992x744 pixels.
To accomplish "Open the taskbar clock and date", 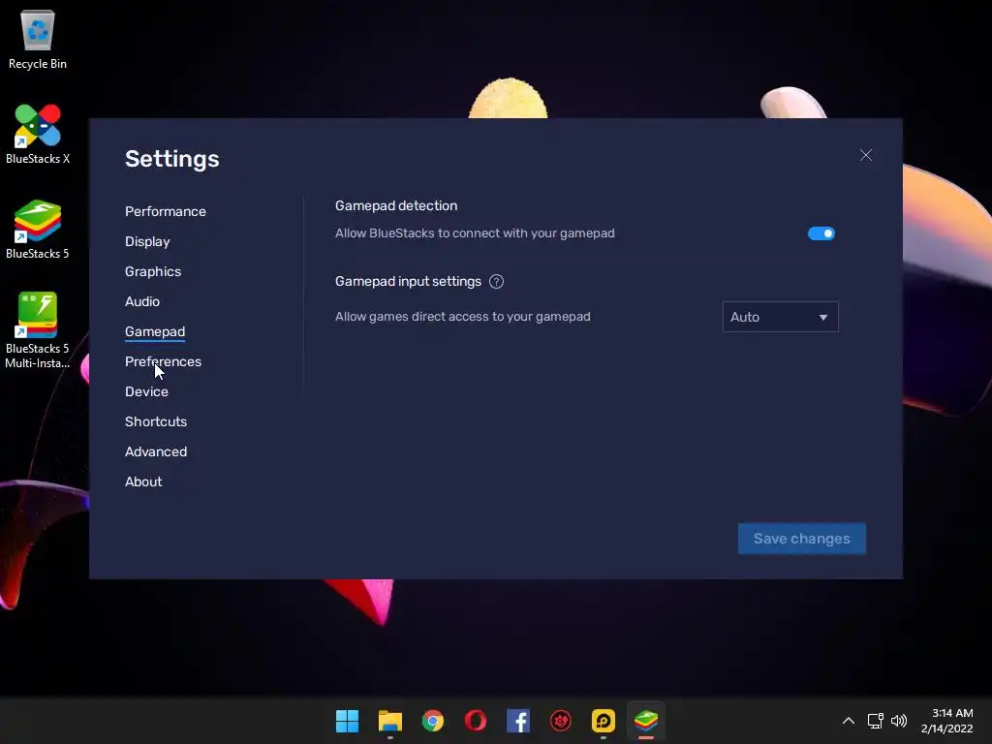I will pyautogui.click(x=947, y=721).
